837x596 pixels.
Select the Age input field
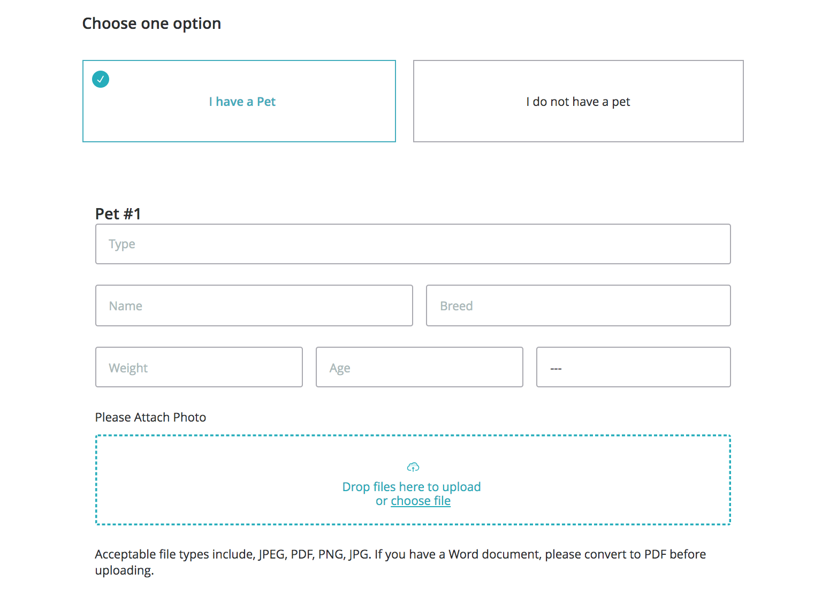[x=420, y=367]
